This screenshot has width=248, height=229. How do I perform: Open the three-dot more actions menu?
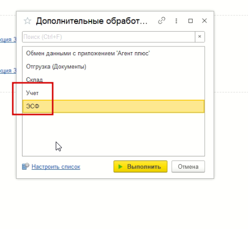[x=176, y=21]
